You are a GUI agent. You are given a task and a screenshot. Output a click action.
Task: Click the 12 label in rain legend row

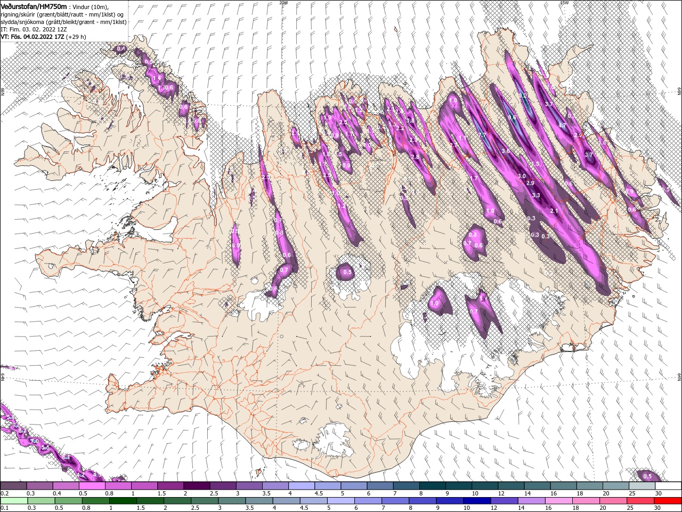(493, 508)
